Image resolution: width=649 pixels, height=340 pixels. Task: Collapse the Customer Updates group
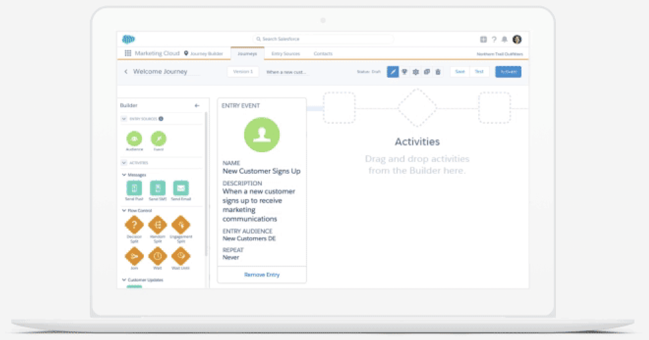124,280
